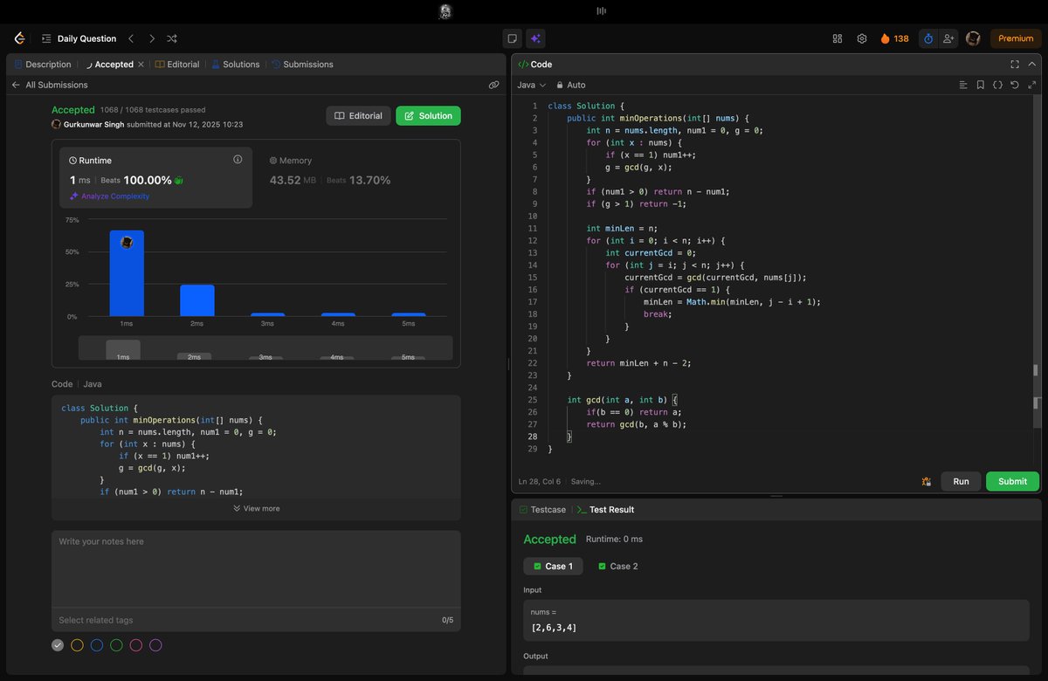Adjust the runtime distribution range minimap

click(x=265, y=348)
